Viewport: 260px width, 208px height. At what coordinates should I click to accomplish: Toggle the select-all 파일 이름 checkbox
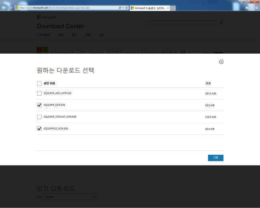click(39, 84)
